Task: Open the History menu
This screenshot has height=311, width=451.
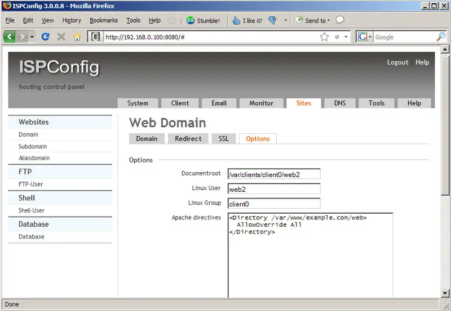Action: click(x=72, y=20)
